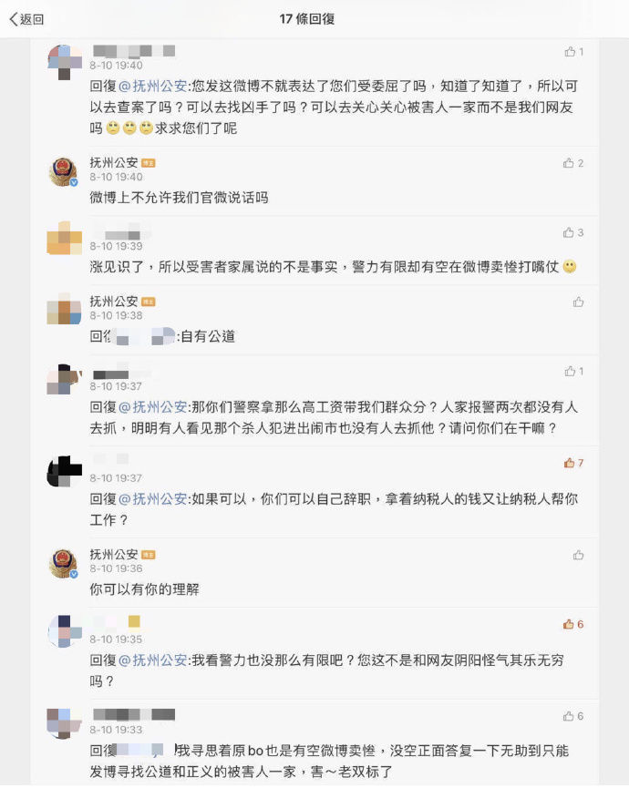
Task: Open 抚州公安 avatar on the 19:36 reply
Action: click(x=63, y=562)
